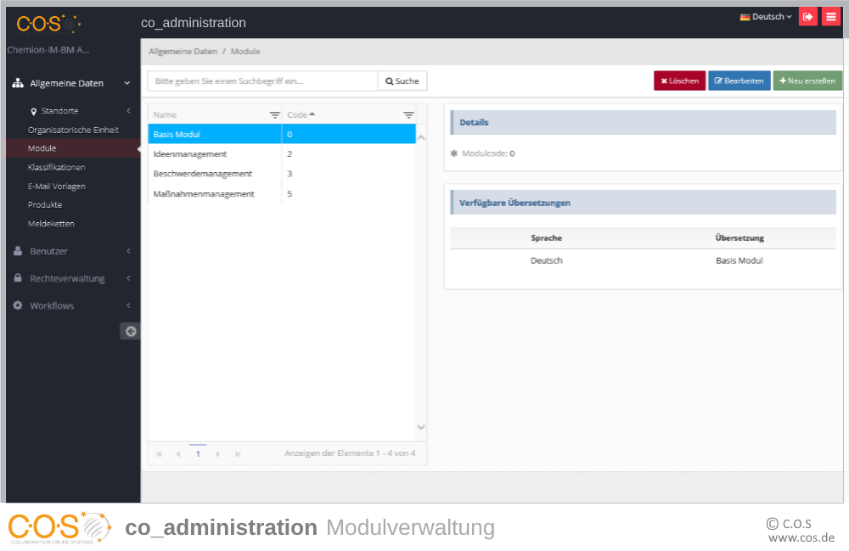Click the Code column filter icon
This screenshot has width=849, height=551.
408,114
